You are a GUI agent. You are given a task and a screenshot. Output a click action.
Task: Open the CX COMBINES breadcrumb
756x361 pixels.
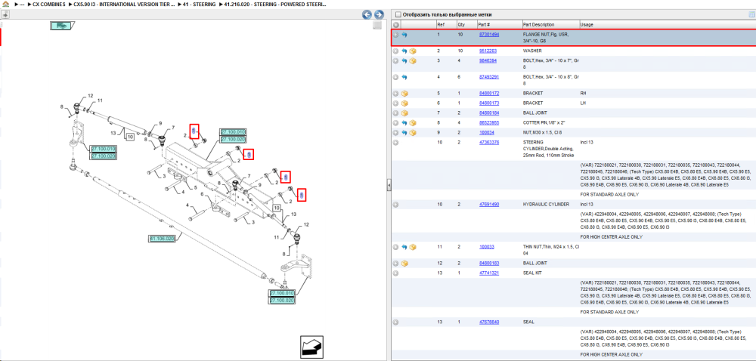click(48, 4)
